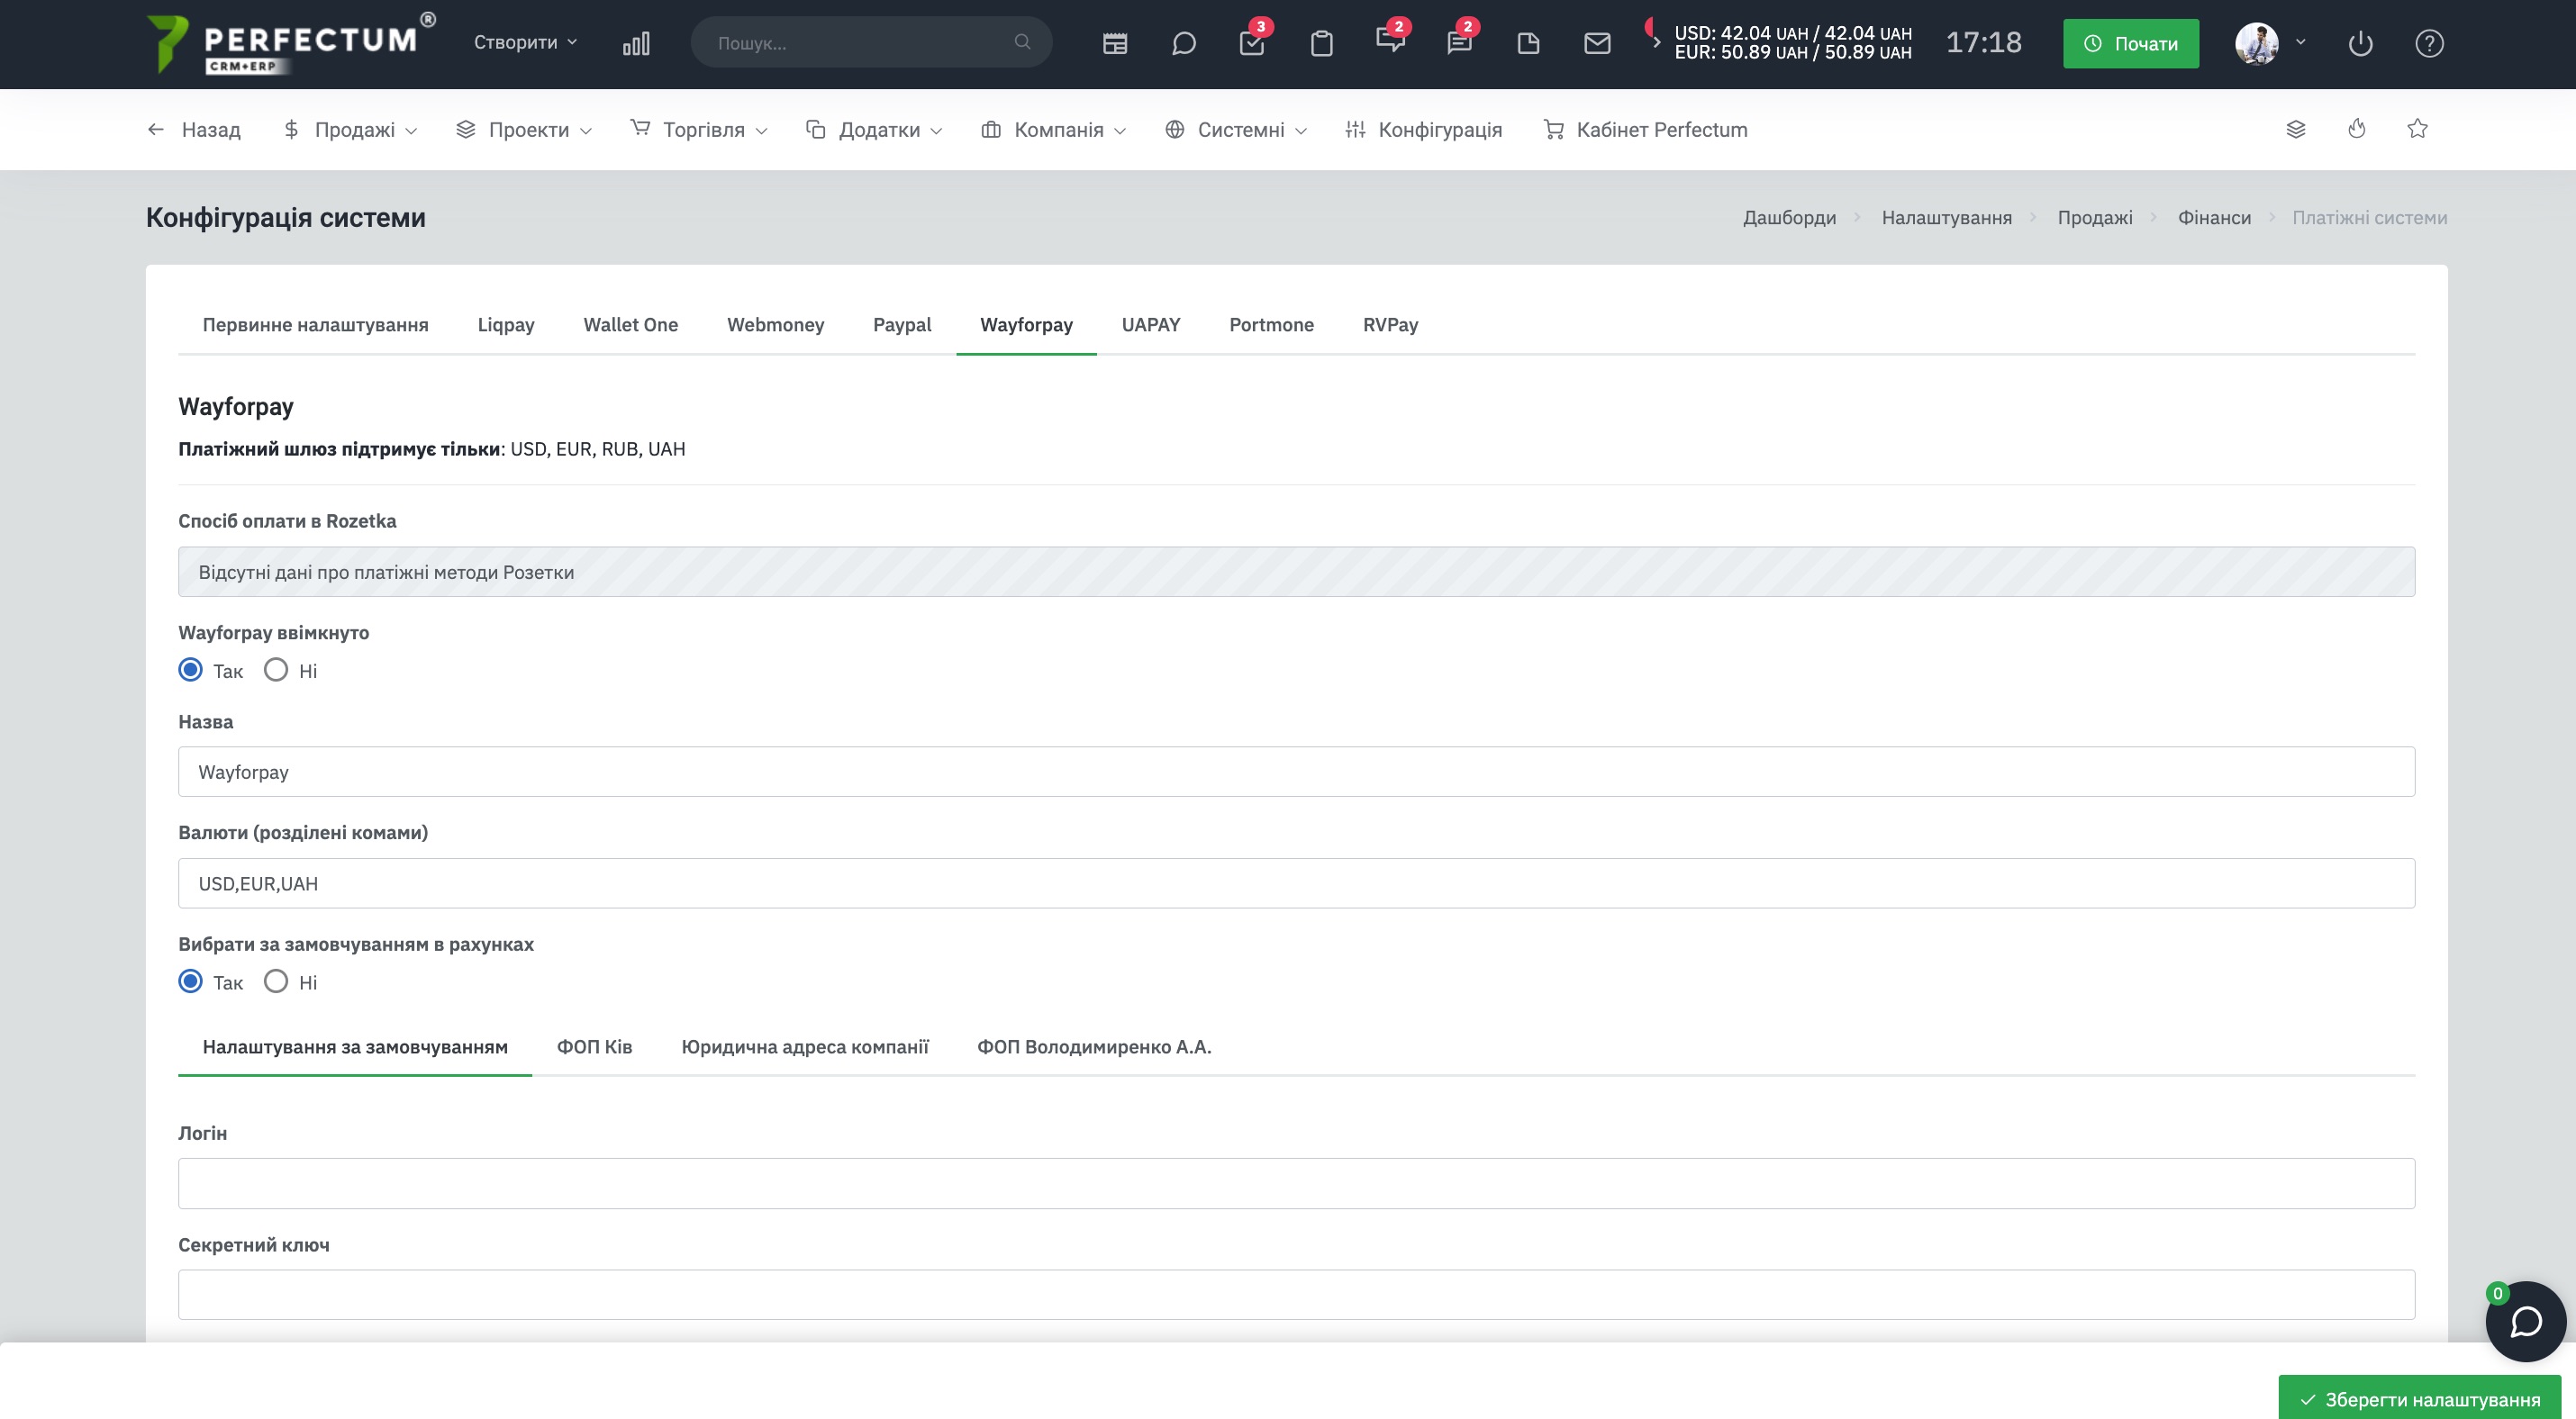2576x1419 pixels.
Task: Expand currency rates arrow
Action: click(1656, 42)
